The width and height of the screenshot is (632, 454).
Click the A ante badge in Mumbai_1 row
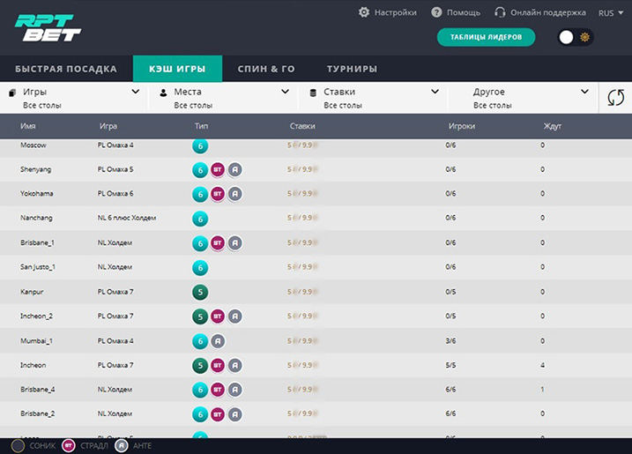coord(218,340)
